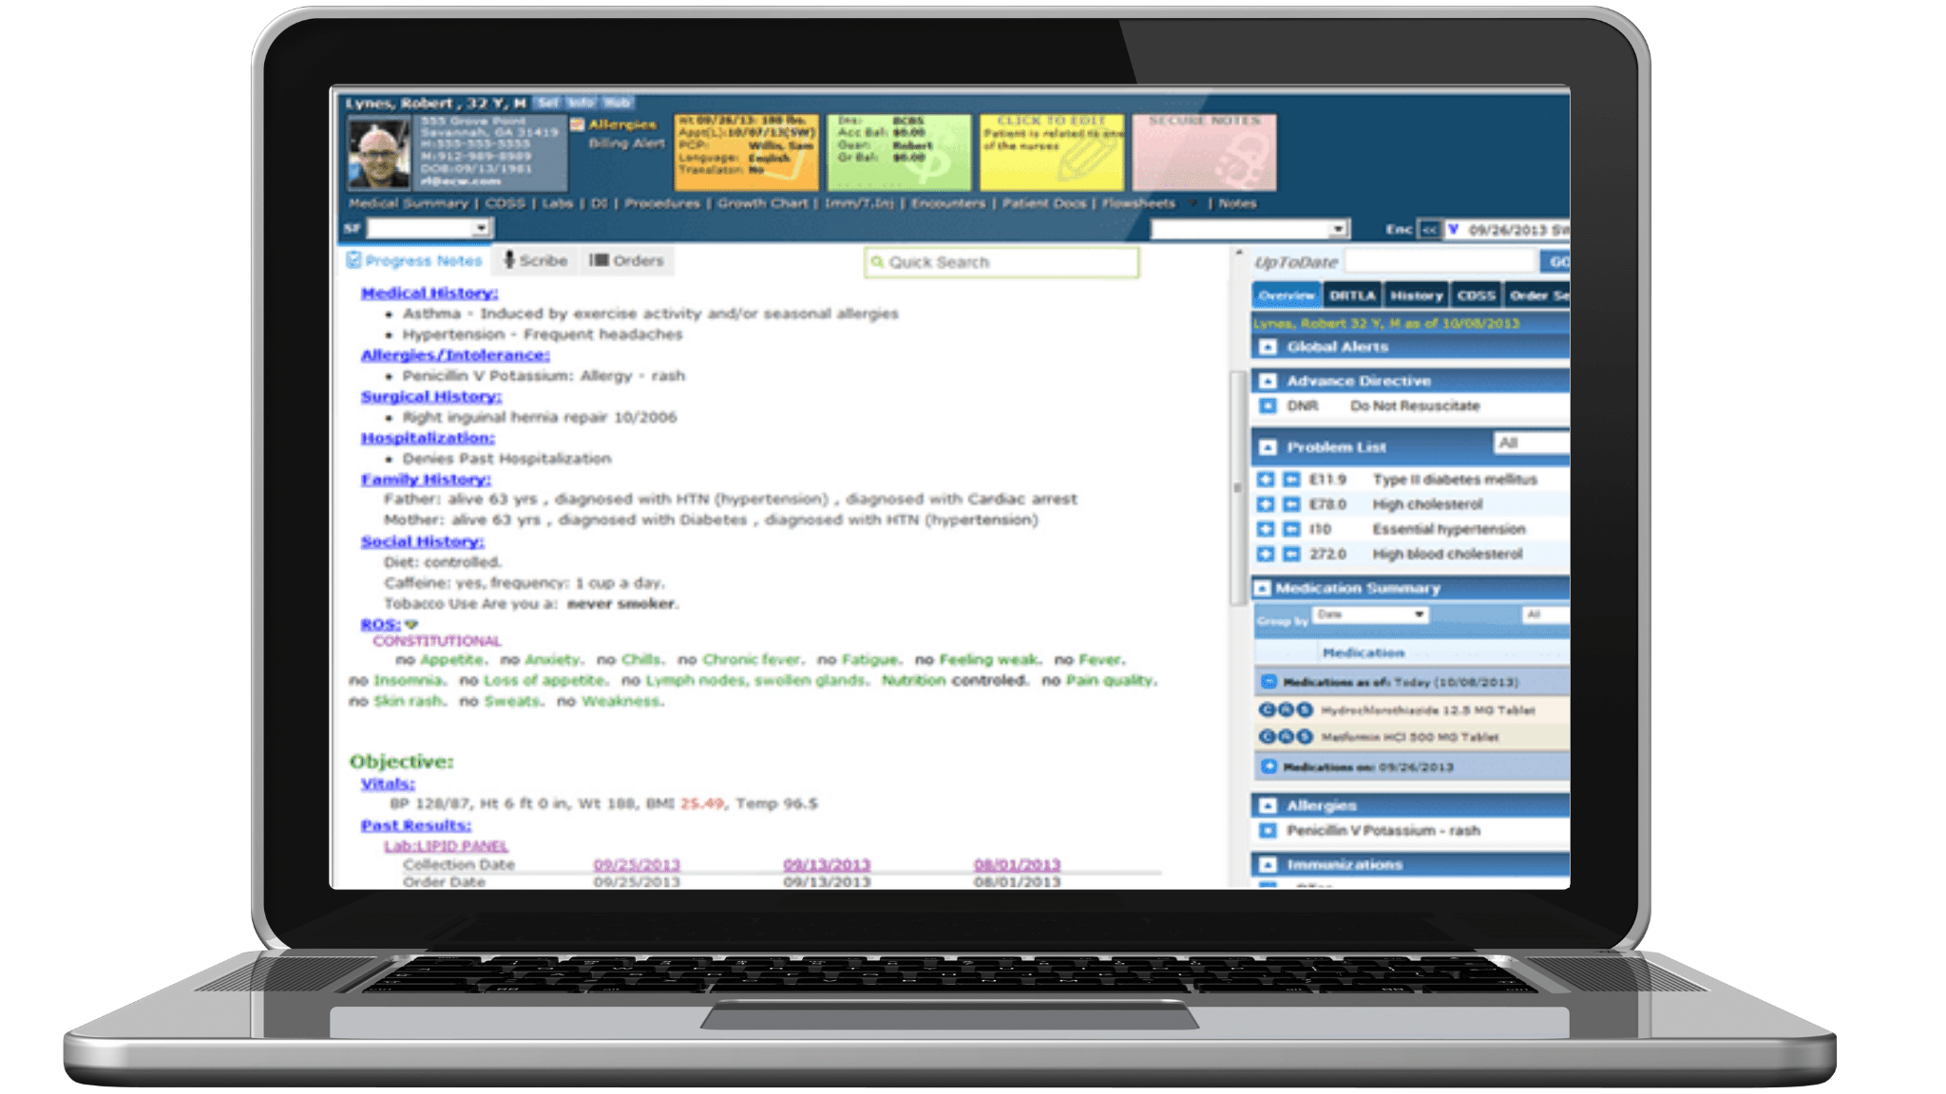Click the patient photo thumbnail
Viewport: 1946px width, 1094px height.
[x=379, y=152]
